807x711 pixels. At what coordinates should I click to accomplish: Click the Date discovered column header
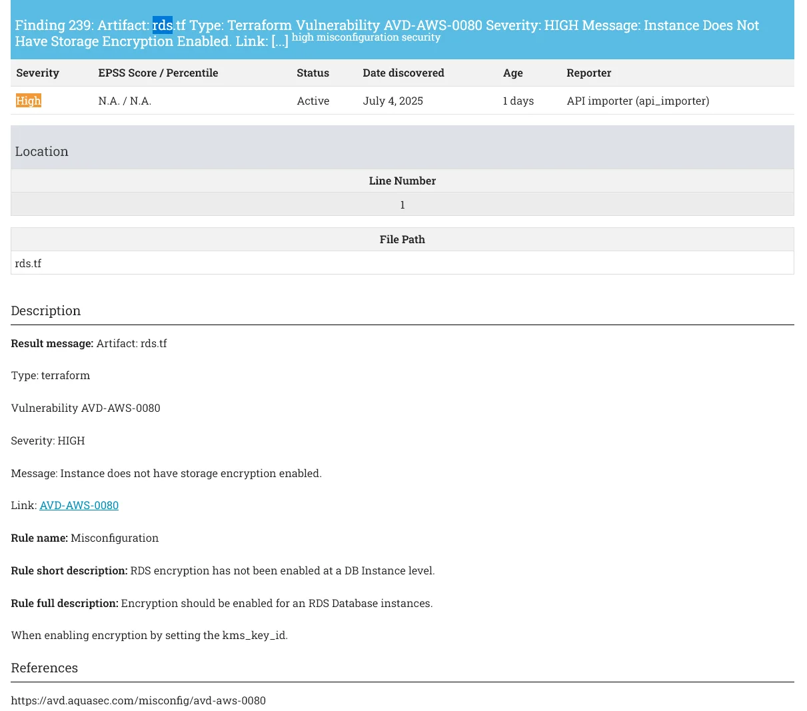pos(403,73)
